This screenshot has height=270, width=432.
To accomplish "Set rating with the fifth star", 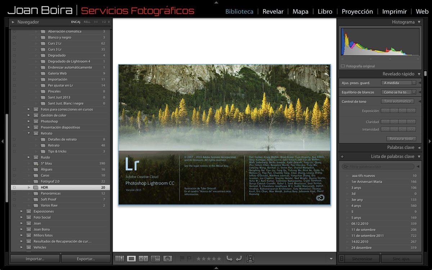I will [x=219, y=258].
